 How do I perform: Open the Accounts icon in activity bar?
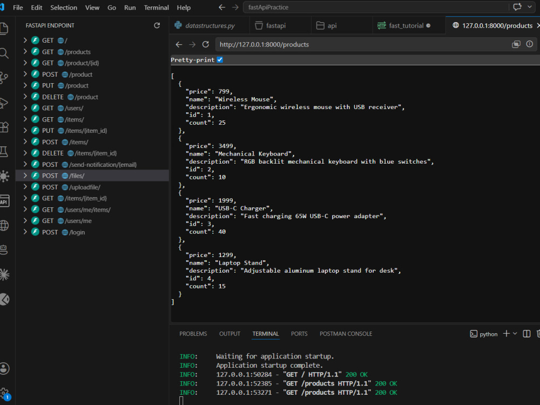tap(4, 368)
